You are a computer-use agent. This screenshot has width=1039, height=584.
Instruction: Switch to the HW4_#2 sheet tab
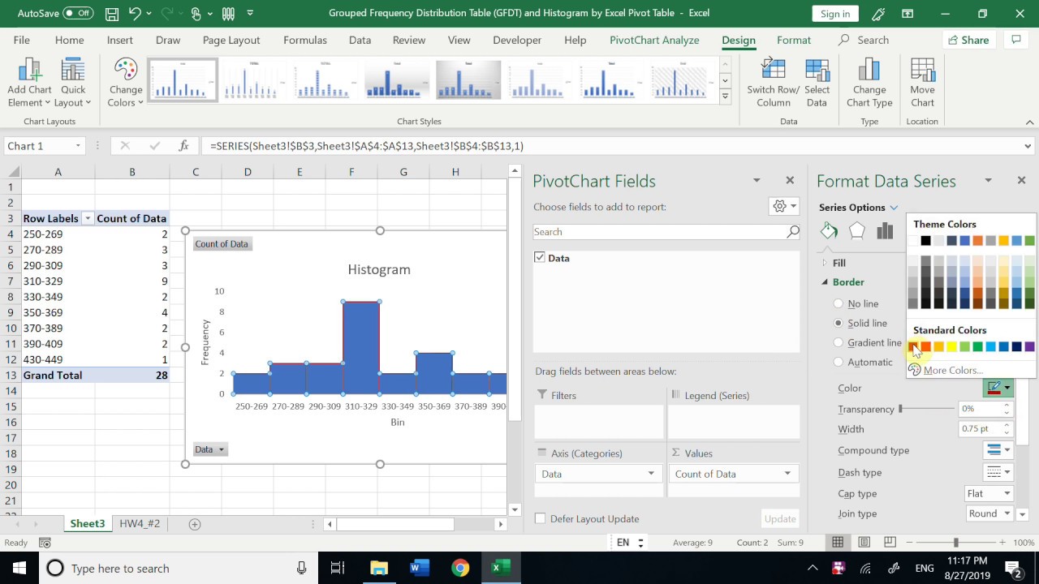[x=140, y=524]
